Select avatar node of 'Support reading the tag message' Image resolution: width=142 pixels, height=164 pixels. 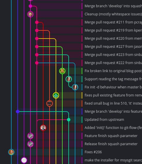click(x=69, y=79)
